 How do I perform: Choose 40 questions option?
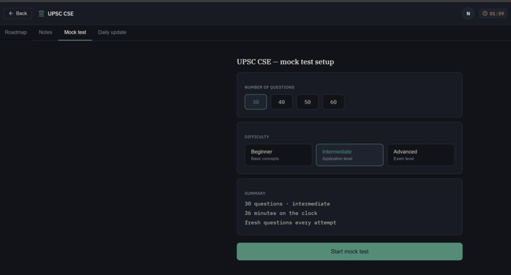pyautogui.click(x=281, y=102)
